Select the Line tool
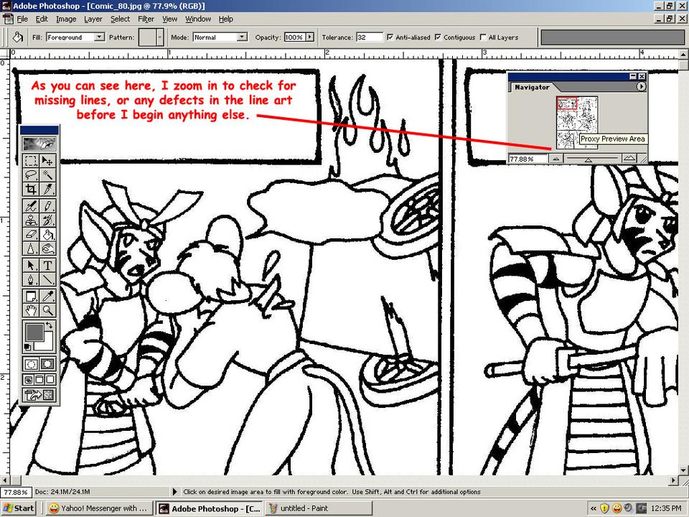This screenshot has height=517, width=689. point(47,279)
